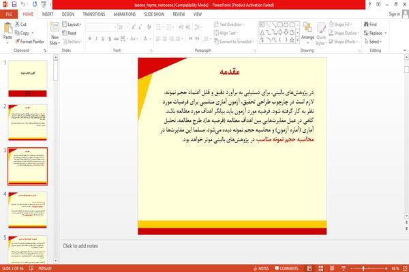Click the Undo arrow in the quick access toolbar
Screen dimensions: 409x272
pyautogui.click(x=23, y=4)
